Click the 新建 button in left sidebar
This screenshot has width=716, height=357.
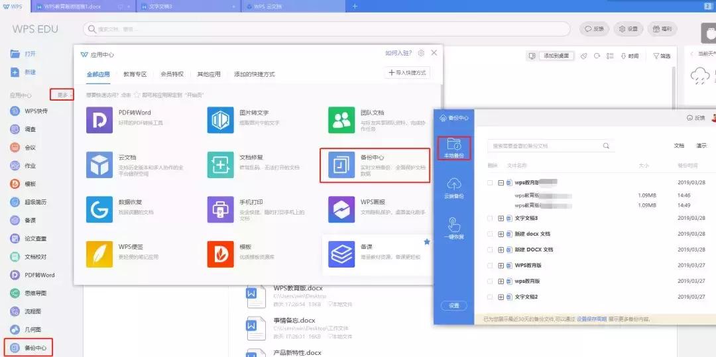(x=23, y=72)
